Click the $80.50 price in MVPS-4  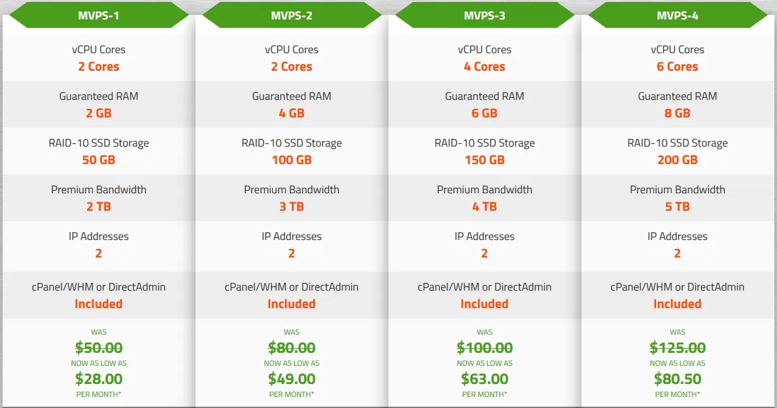click(x=678, y=379)
